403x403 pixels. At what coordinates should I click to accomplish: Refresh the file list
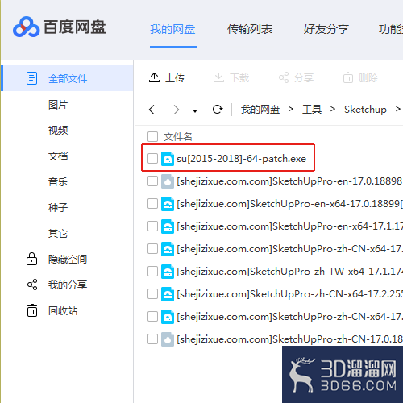(x=218, y=110)
